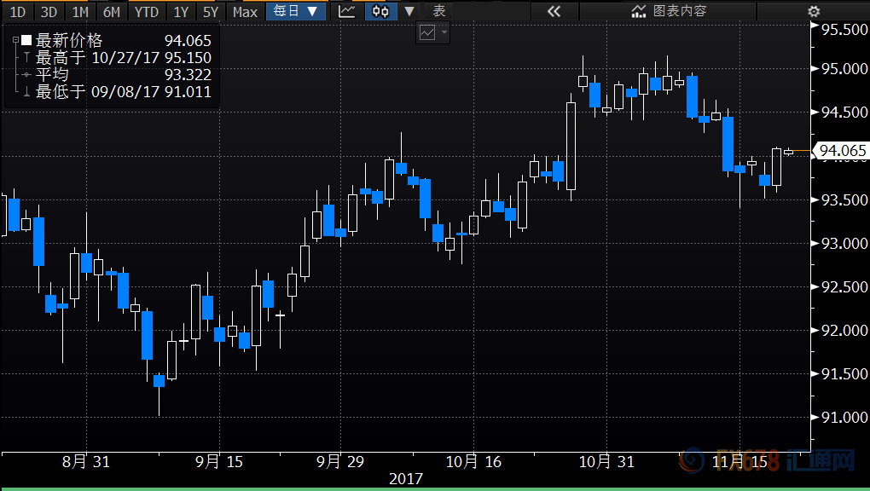Click the 2017 year label
Viewport: 870px width, 491px height.
coord(406,479)
